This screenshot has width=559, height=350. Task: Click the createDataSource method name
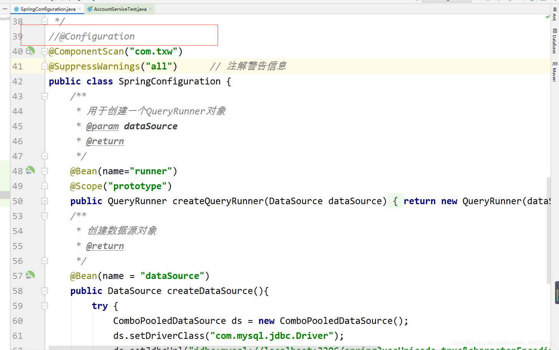[x=210, y=291]
